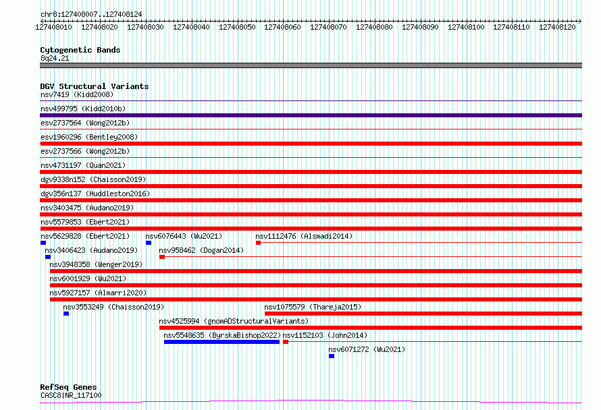
Task: Click the esv1960296 (Bentley2008) variant label
Action: 89,137
